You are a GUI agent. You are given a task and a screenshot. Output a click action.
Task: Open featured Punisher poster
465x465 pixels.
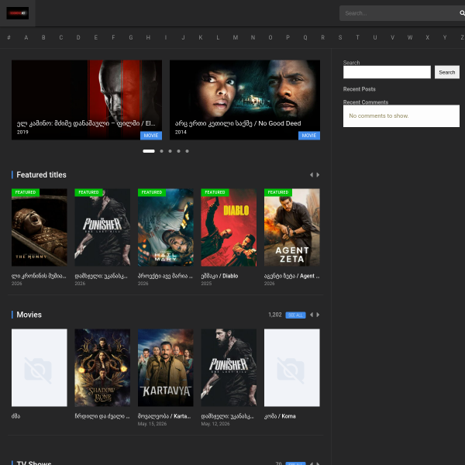pos(102,227)
